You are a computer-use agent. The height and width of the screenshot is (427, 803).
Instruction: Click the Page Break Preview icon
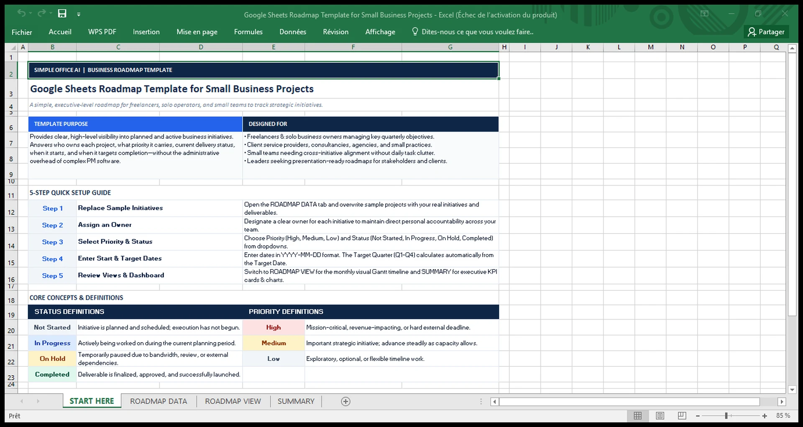[x=682, y=416]
